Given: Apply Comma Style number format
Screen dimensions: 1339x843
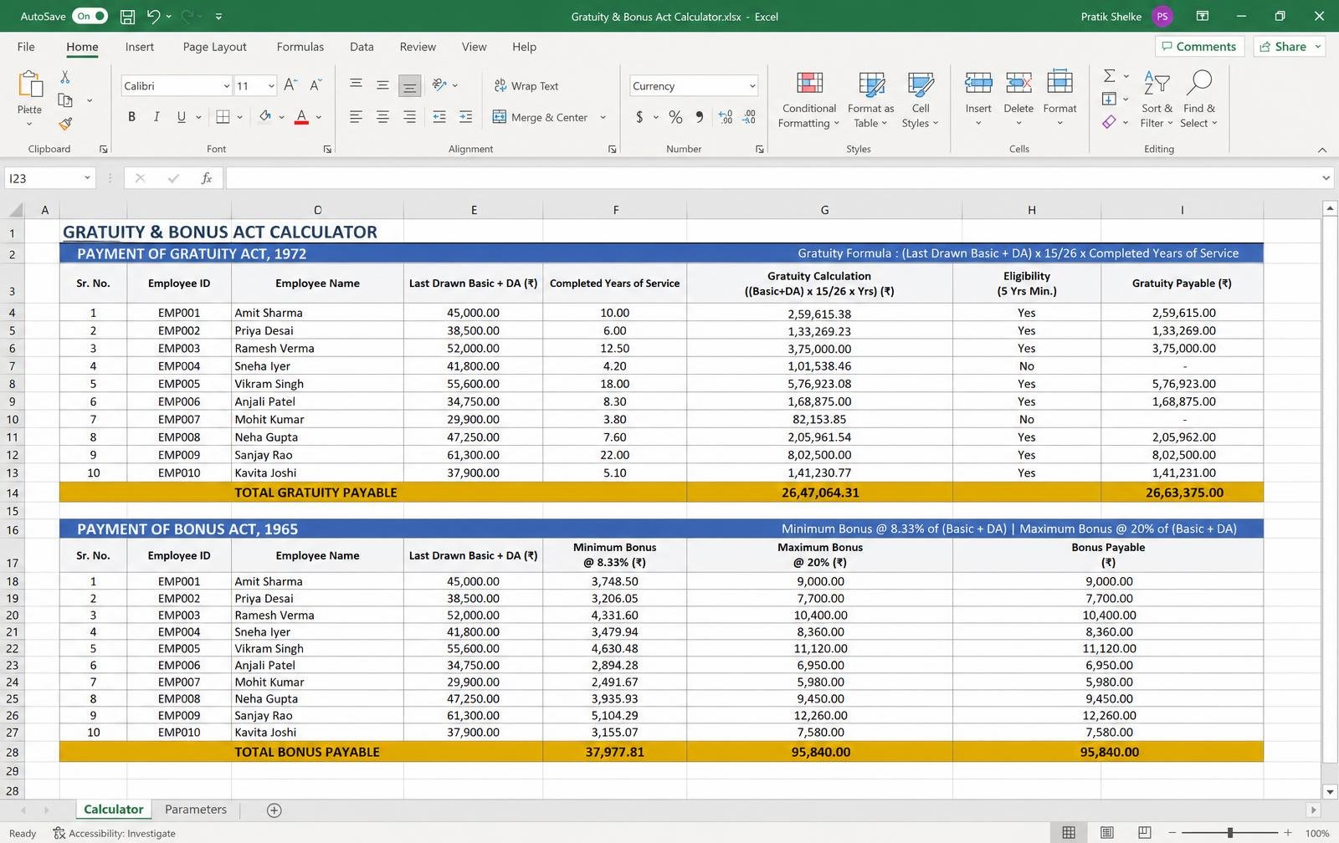Looking at the screenshot, I should (x=700, y=117).
